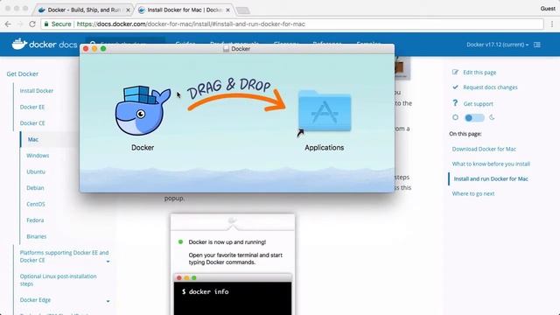Click Edit this page link
Image resolution: width=560 pixels, height=315 pixels.
(x=479, y=72)
